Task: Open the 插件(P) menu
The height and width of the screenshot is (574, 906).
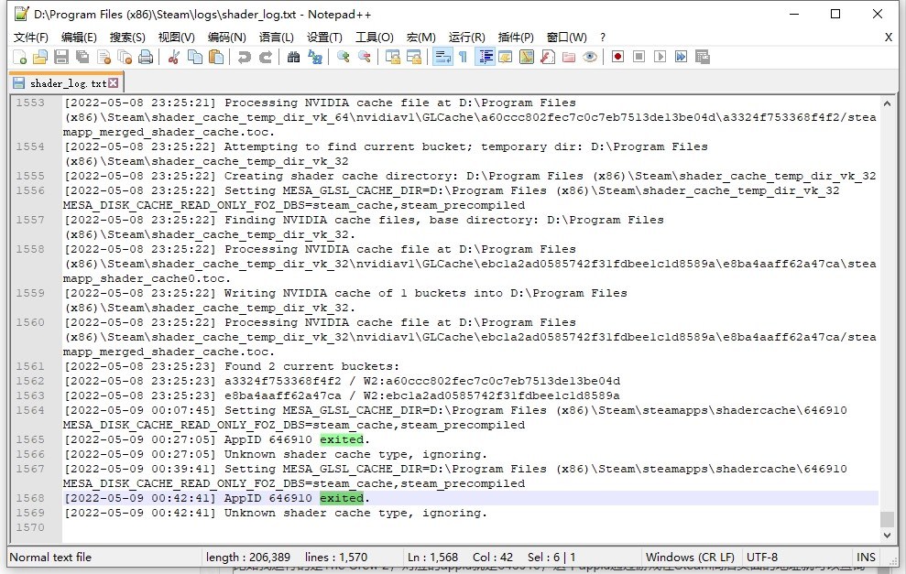Action: pos(516,37)
